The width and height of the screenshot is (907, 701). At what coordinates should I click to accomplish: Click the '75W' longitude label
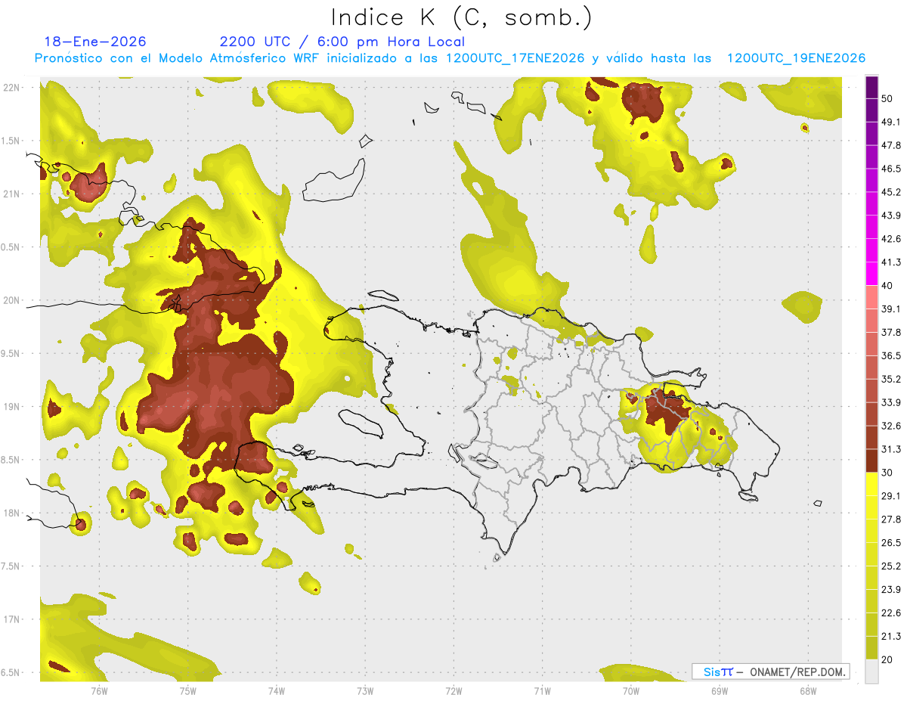(x=188, y=690)
